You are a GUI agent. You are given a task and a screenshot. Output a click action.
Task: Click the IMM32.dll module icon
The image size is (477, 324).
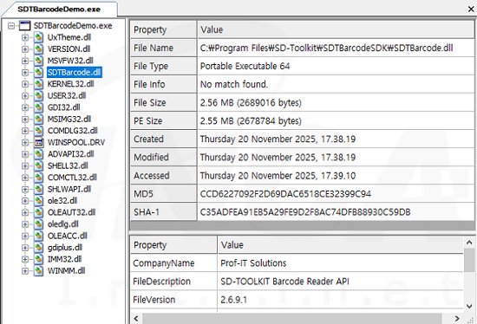38,259
